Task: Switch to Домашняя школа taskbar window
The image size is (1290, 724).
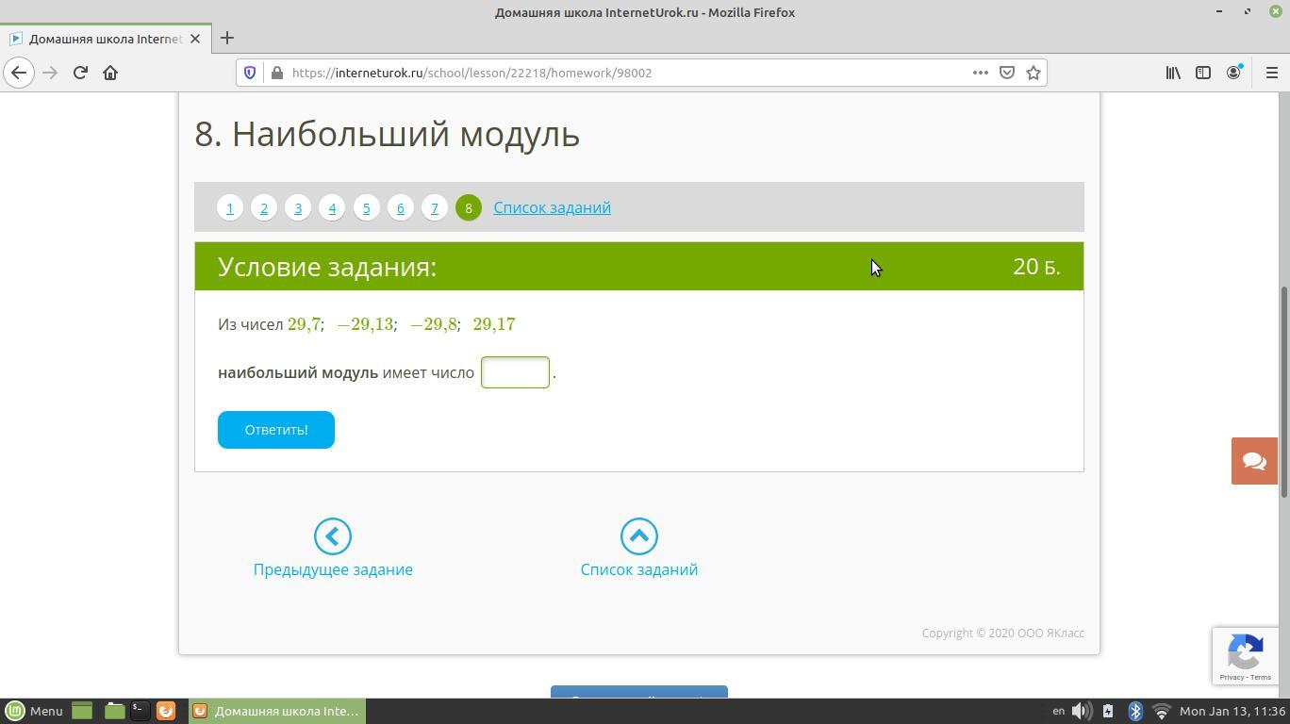Action: 276,711
